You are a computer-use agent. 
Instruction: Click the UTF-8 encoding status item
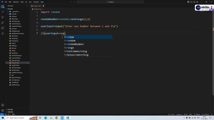[x=186, y=114]
